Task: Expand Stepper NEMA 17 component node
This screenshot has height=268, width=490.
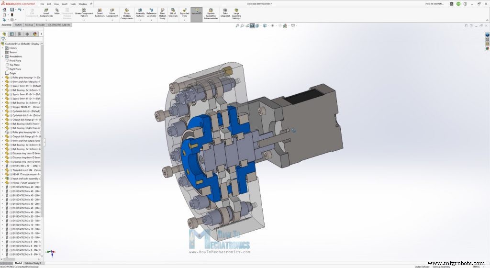Action: [x=3, y=107]
